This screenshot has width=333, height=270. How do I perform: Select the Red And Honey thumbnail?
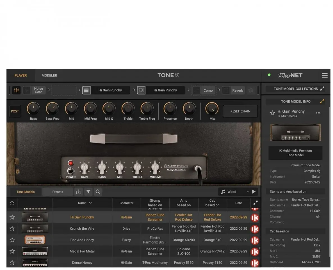pyautogui.click(x=35, y=240)
